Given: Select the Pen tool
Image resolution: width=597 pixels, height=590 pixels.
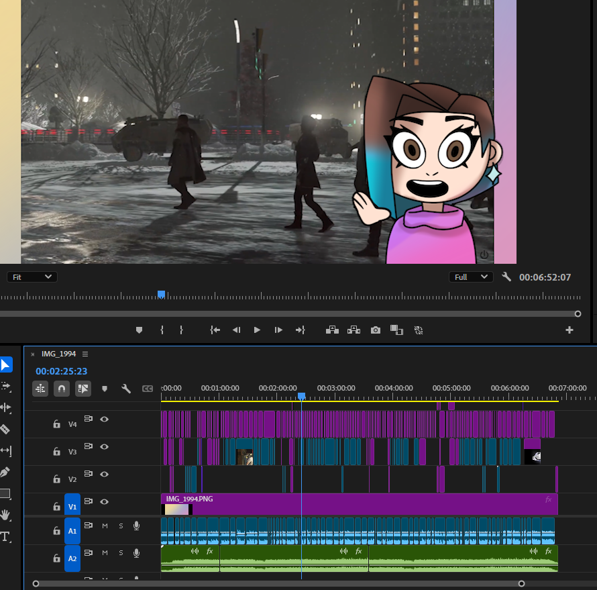Looking at the screenshot, I should 5,473.
